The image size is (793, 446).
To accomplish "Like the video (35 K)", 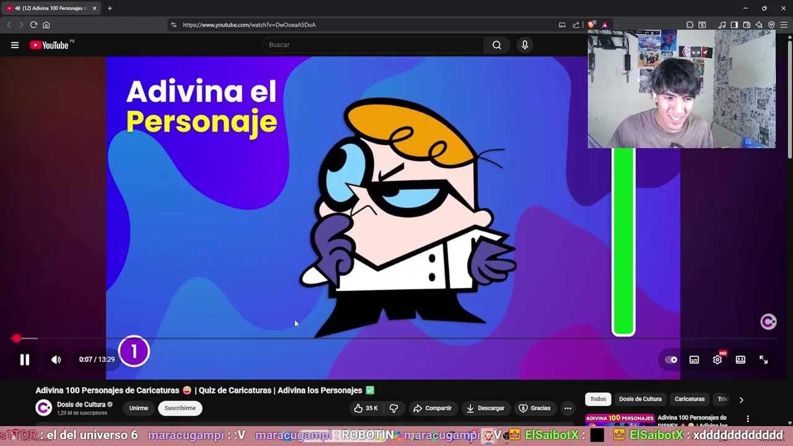I will pos(366,408).
